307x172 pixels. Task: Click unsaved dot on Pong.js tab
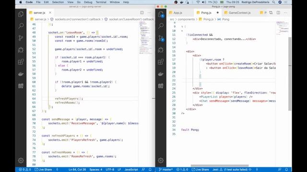point(217,13)
